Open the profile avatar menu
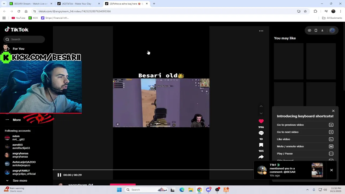 coord(332,30)
